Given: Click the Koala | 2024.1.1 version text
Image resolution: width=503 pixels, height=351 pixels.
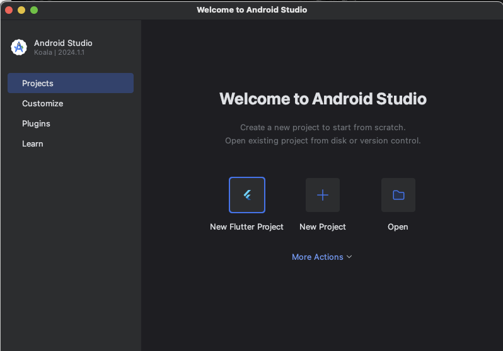Looking at the screenshot, I should [59, 52].
